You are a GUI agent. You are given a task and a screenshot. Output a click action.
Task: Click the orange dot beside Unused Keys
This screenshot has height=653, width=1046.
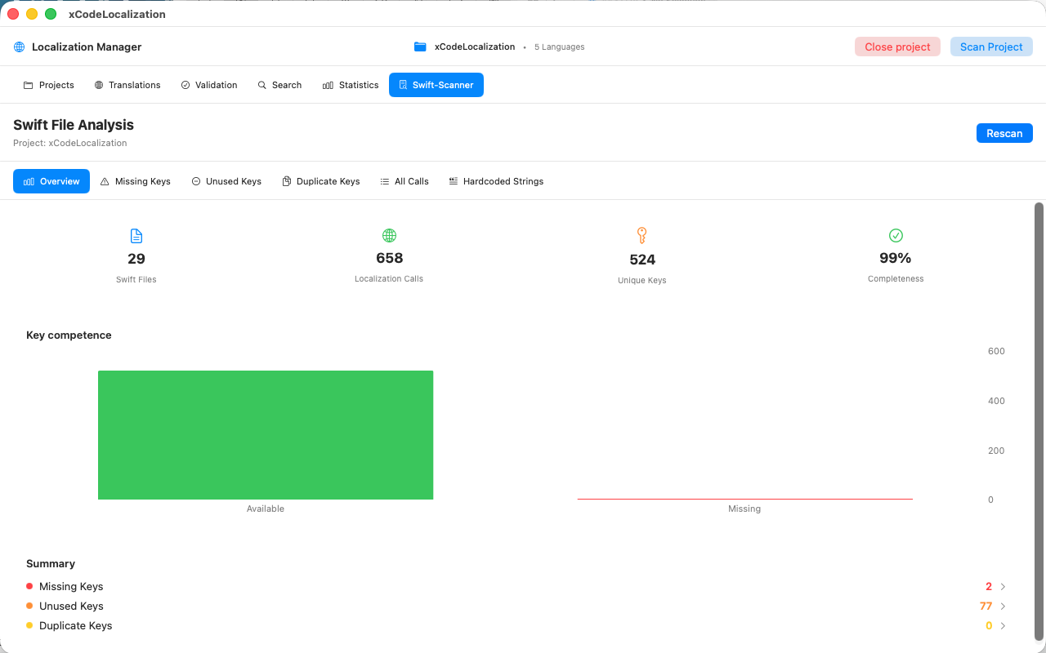point(30,606)
